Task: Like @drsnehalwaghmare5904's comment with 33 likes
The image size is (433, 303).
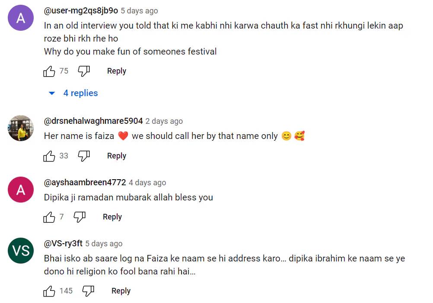Action: click(49, 156)
